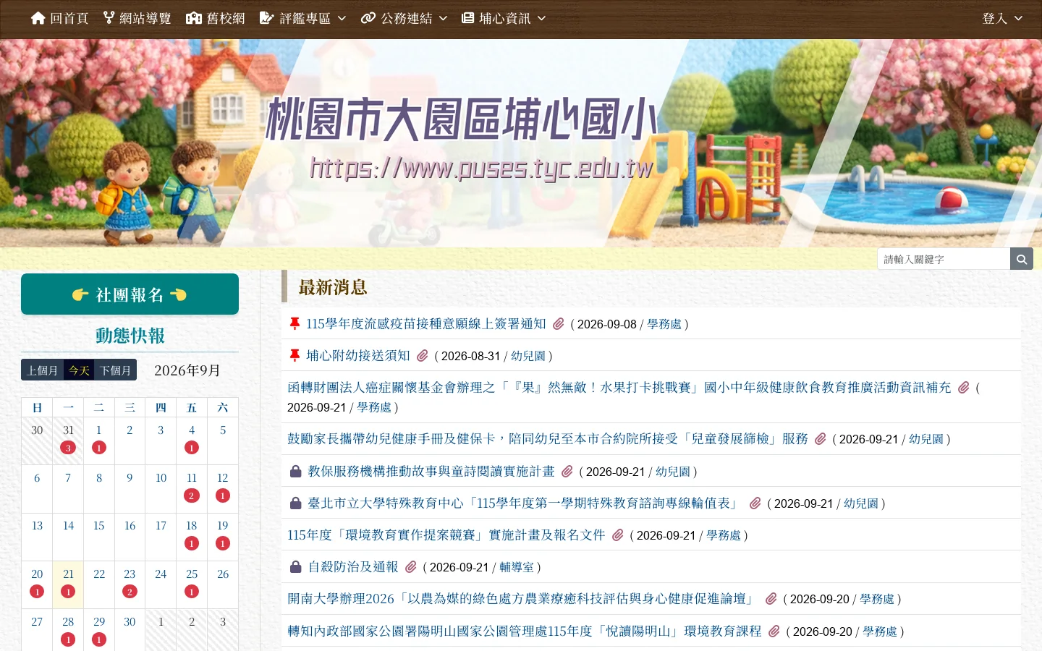The image size is (1042, 651).
Task: Jump to 今天 in calendar
Action: [x=80, y=370]
